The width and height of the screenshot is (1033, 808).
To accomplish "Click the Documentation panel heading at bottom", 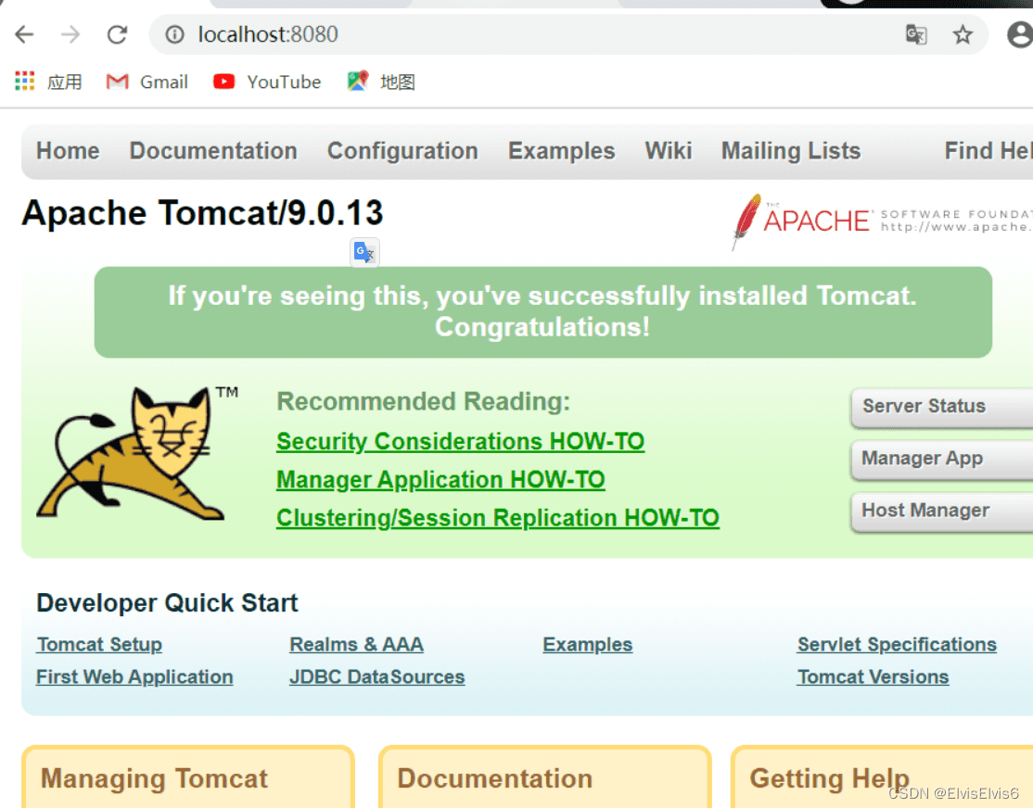I will pos(495,778).
